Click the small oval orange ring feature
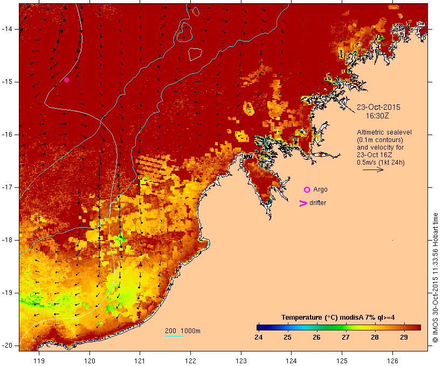This screenshot has height=366, width=442. (x=248, y=108)
